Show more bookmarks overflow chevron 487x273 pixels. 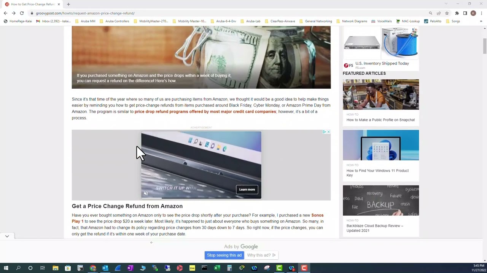481,21
